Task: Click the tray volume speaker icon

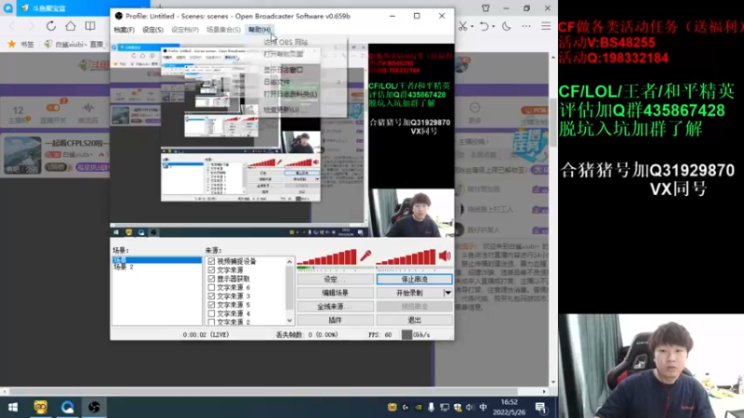Action: click(470, 407)
